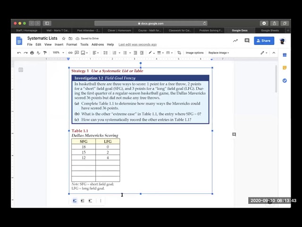Image resolution: width=302 pixels, height=227 pixels.
Task: Print the document
Action: [32, 52]
